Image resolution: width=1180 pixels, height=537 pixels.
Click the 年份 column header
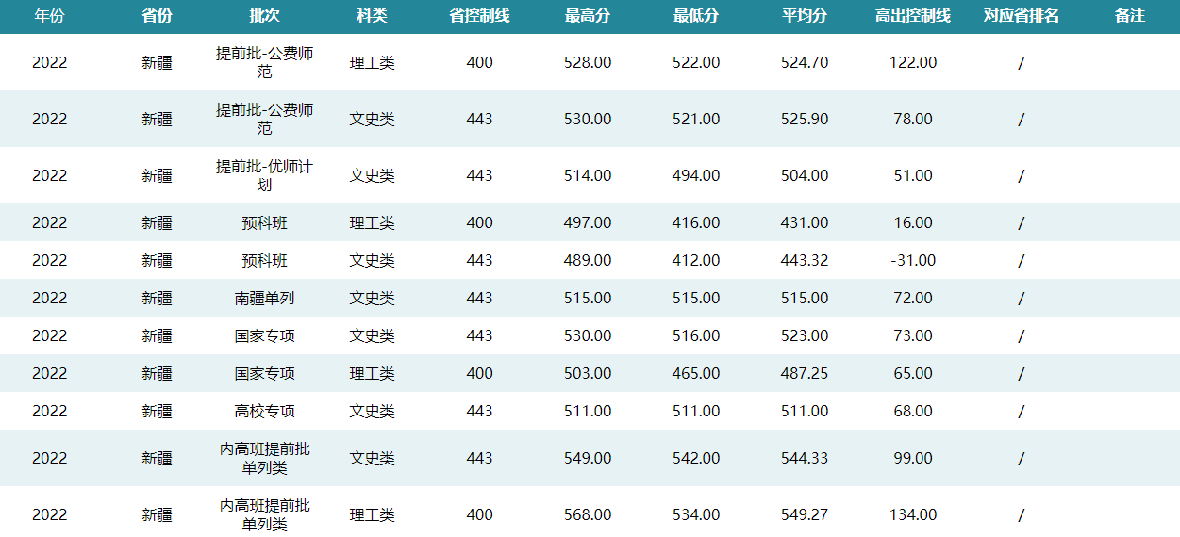pyautogui.click(x=49, y=16)
